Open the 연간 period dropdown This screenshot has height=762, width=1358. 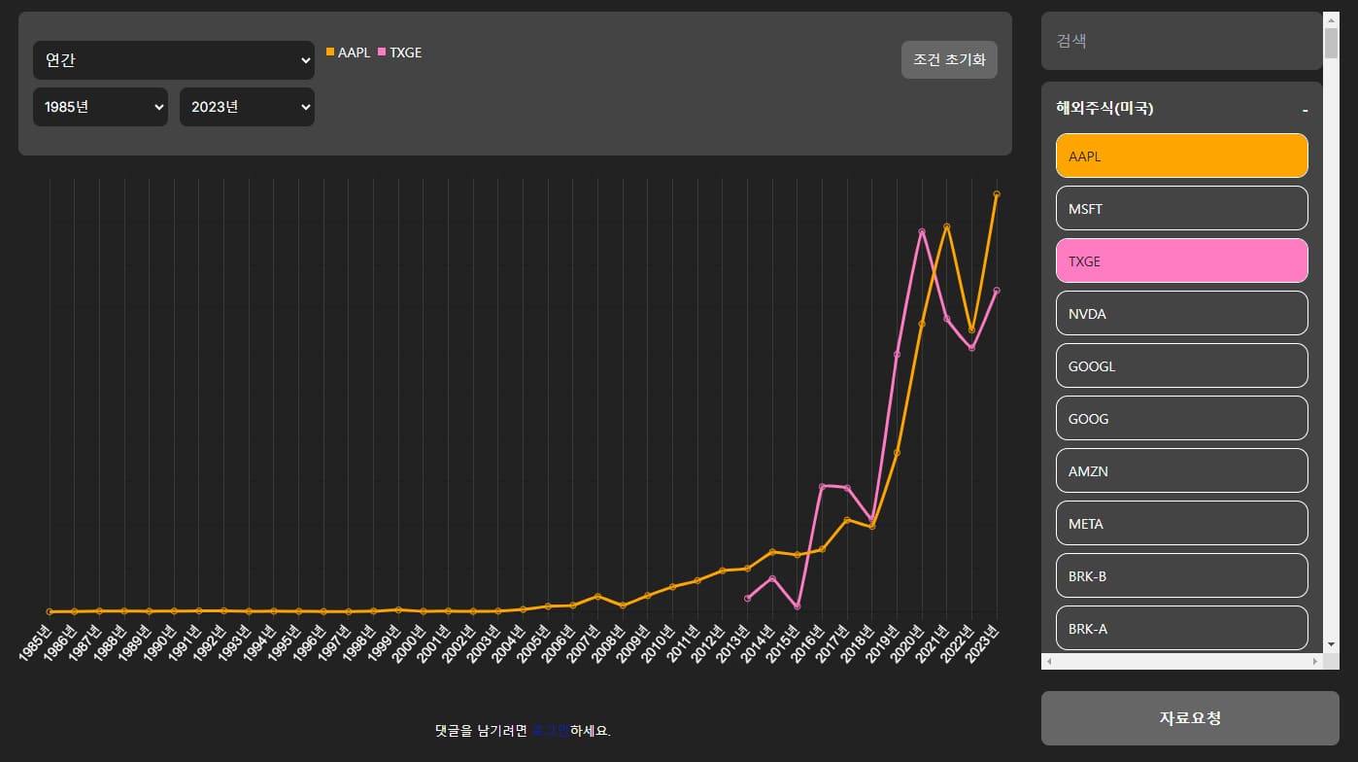pyautogui.click(x=173, y=60)
